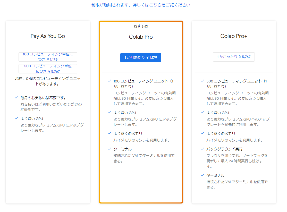The image size is (287, 212).
Task: Click より速い GPU title in Pay As You Go
Action: tap(32, 119)
